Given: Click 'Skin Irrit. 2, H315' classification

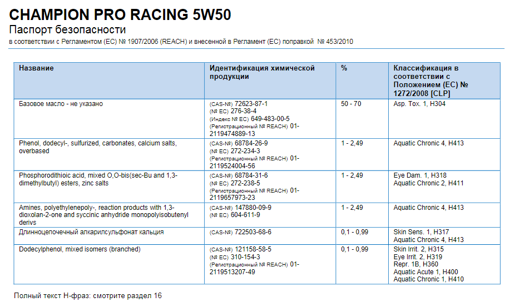Looking at the screenshot, I should 418,249.
